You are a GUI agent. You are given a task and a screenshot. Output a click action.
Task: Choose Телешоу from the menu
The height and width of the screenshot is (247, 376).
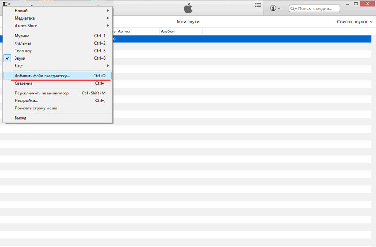23,51
